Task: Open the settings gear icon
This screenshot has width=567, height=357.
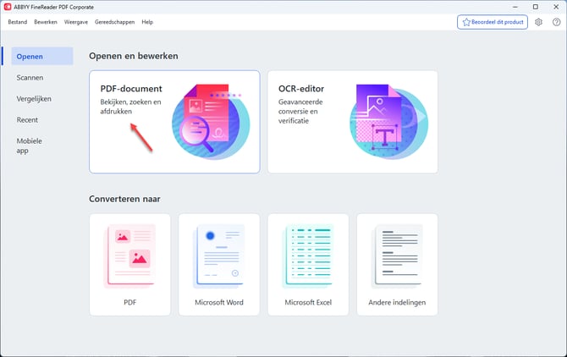Action: pos(539,22)
